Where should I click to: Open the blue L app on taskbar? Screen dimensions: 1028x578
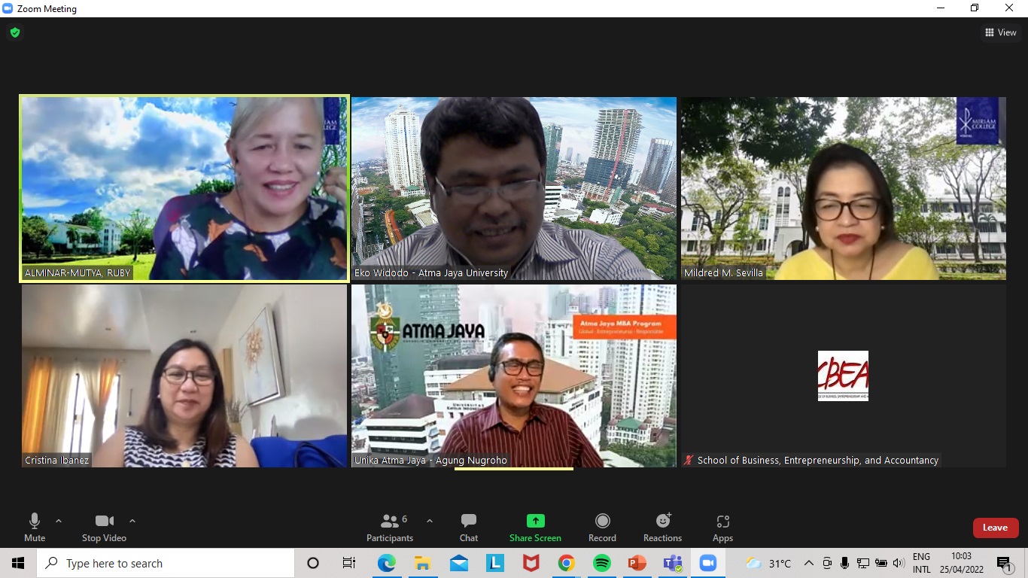tap(495, 563)
